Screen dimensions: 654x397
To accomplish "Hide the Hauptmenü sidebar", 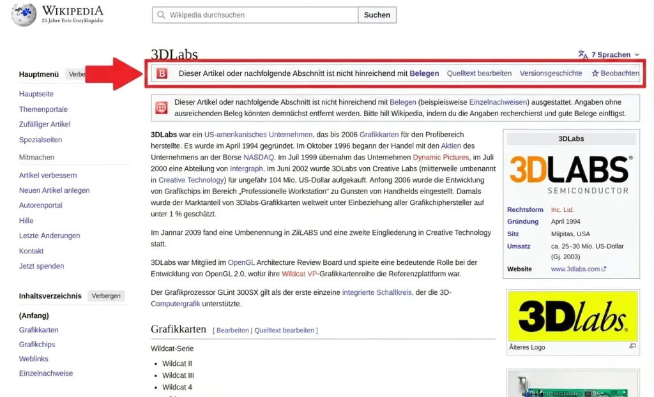I will [x=75, y=74].
